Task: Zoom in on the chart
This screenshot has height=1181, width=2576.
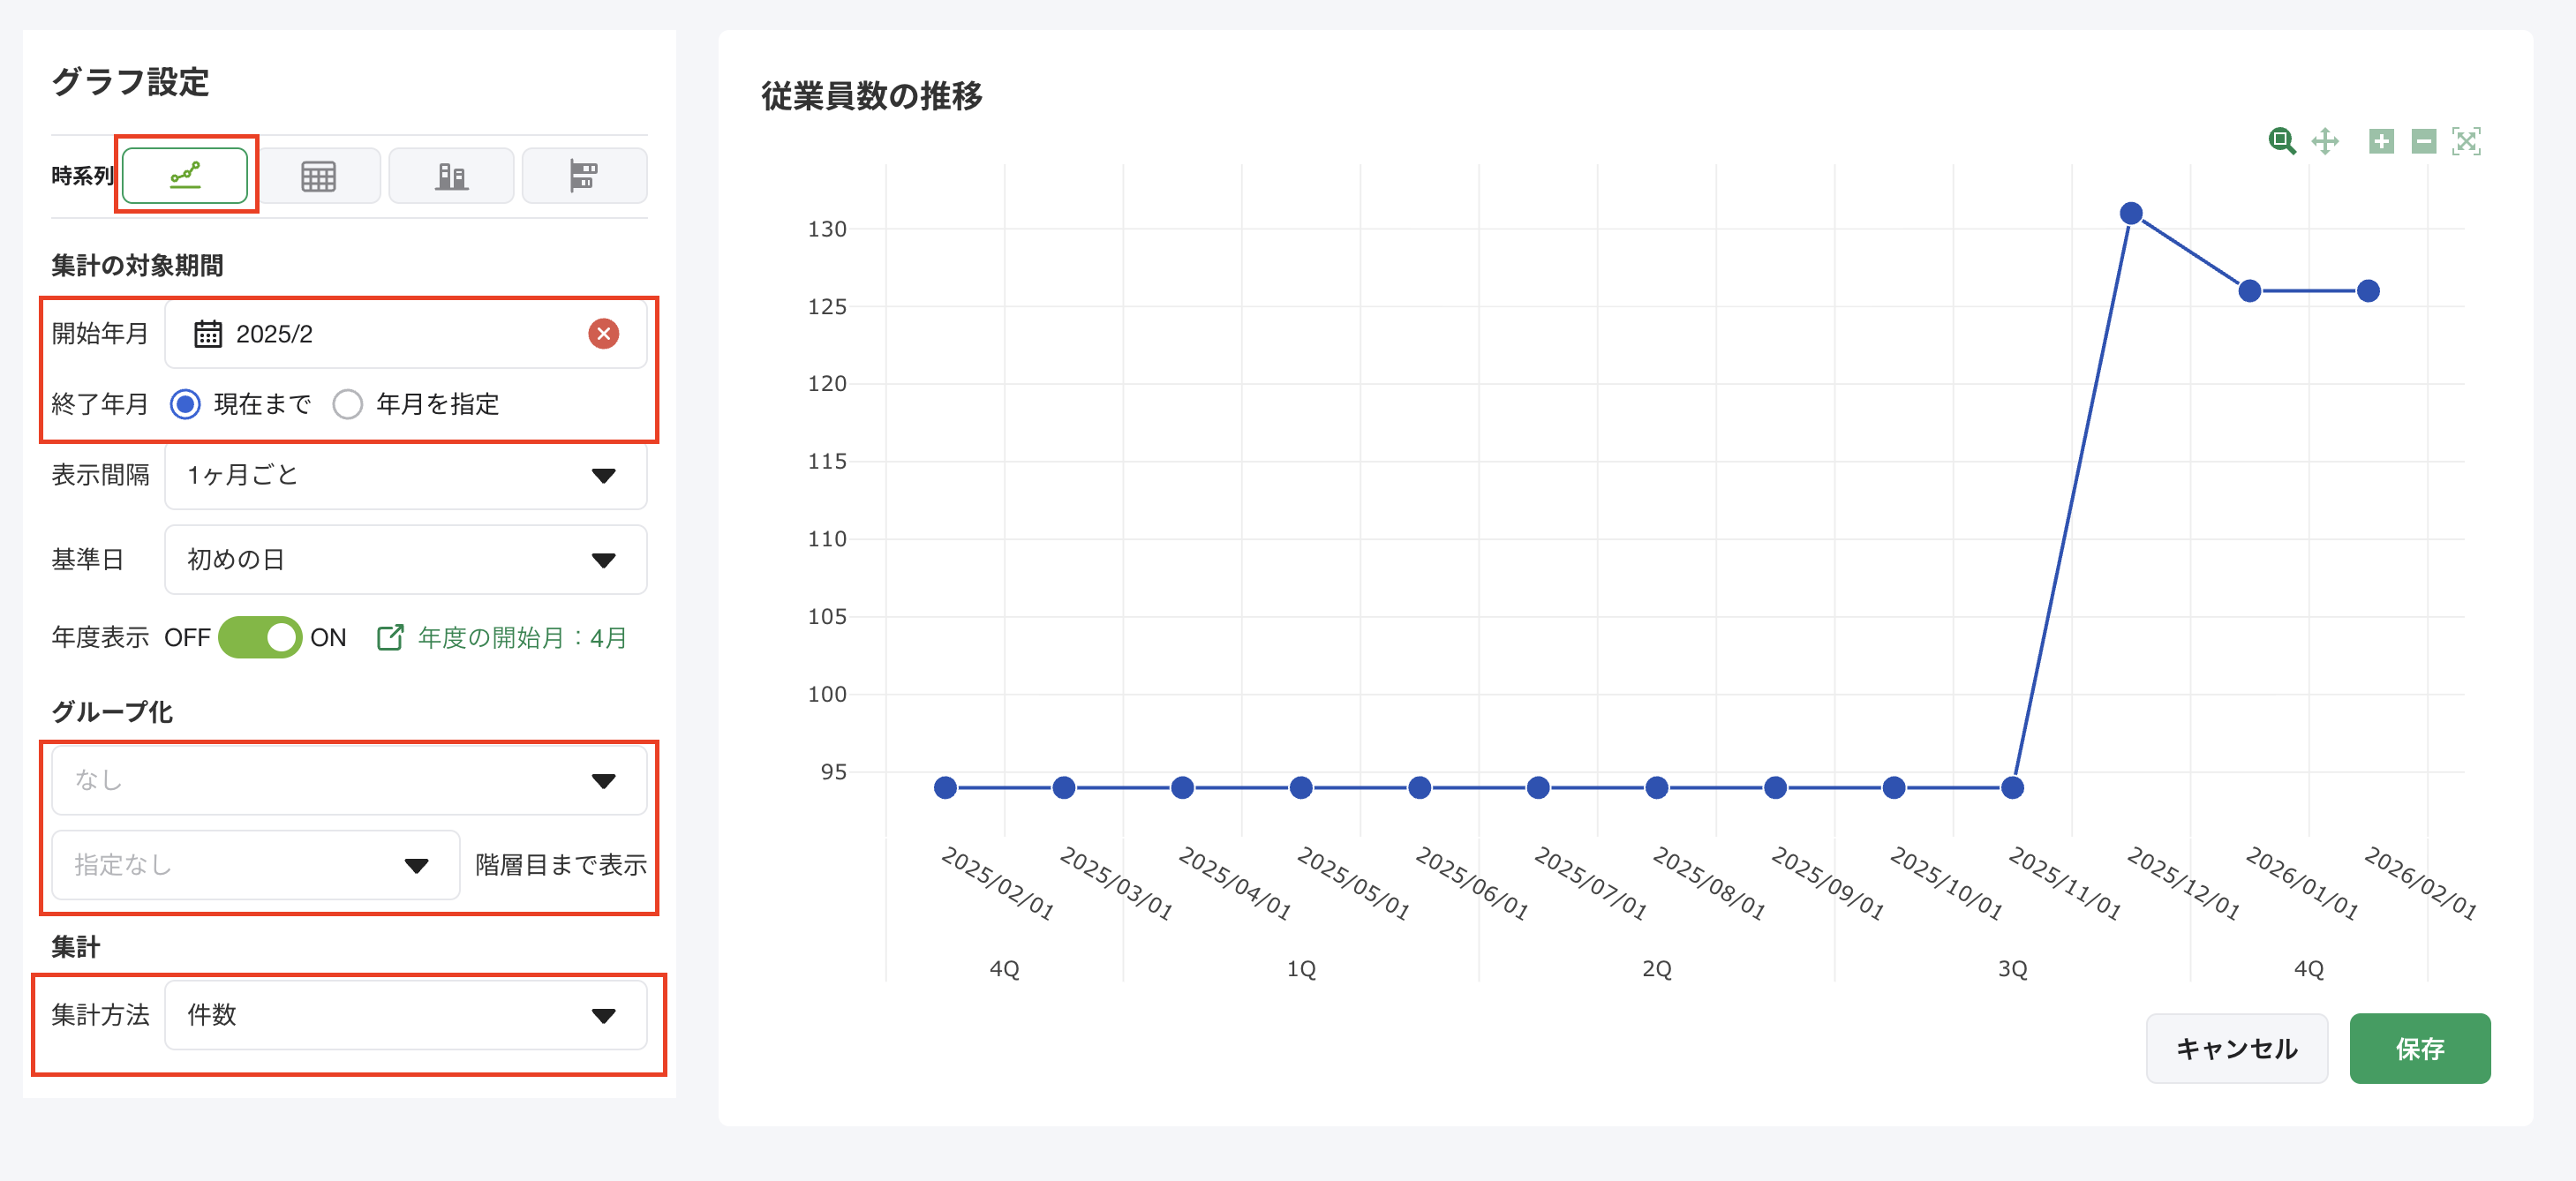Action: click(x=2380, y=142)
